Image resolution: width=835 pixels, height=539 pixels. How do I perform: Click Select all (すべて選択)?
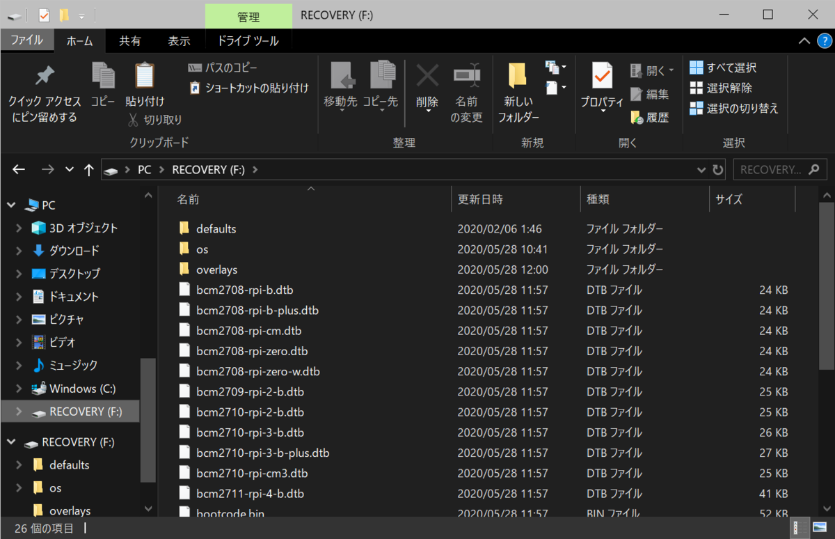pos(722,68)
